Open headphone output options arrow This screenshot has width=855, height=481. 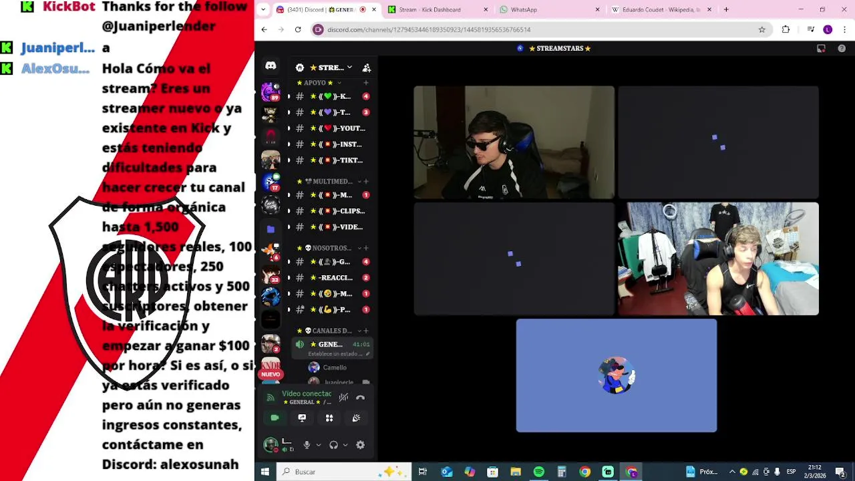(345, 445)
